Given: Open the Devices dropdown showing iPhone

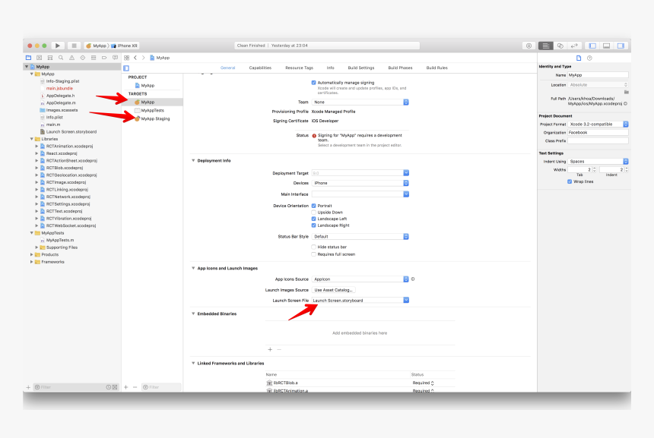Looking at the screenshot, I should [x=360, y=183].
